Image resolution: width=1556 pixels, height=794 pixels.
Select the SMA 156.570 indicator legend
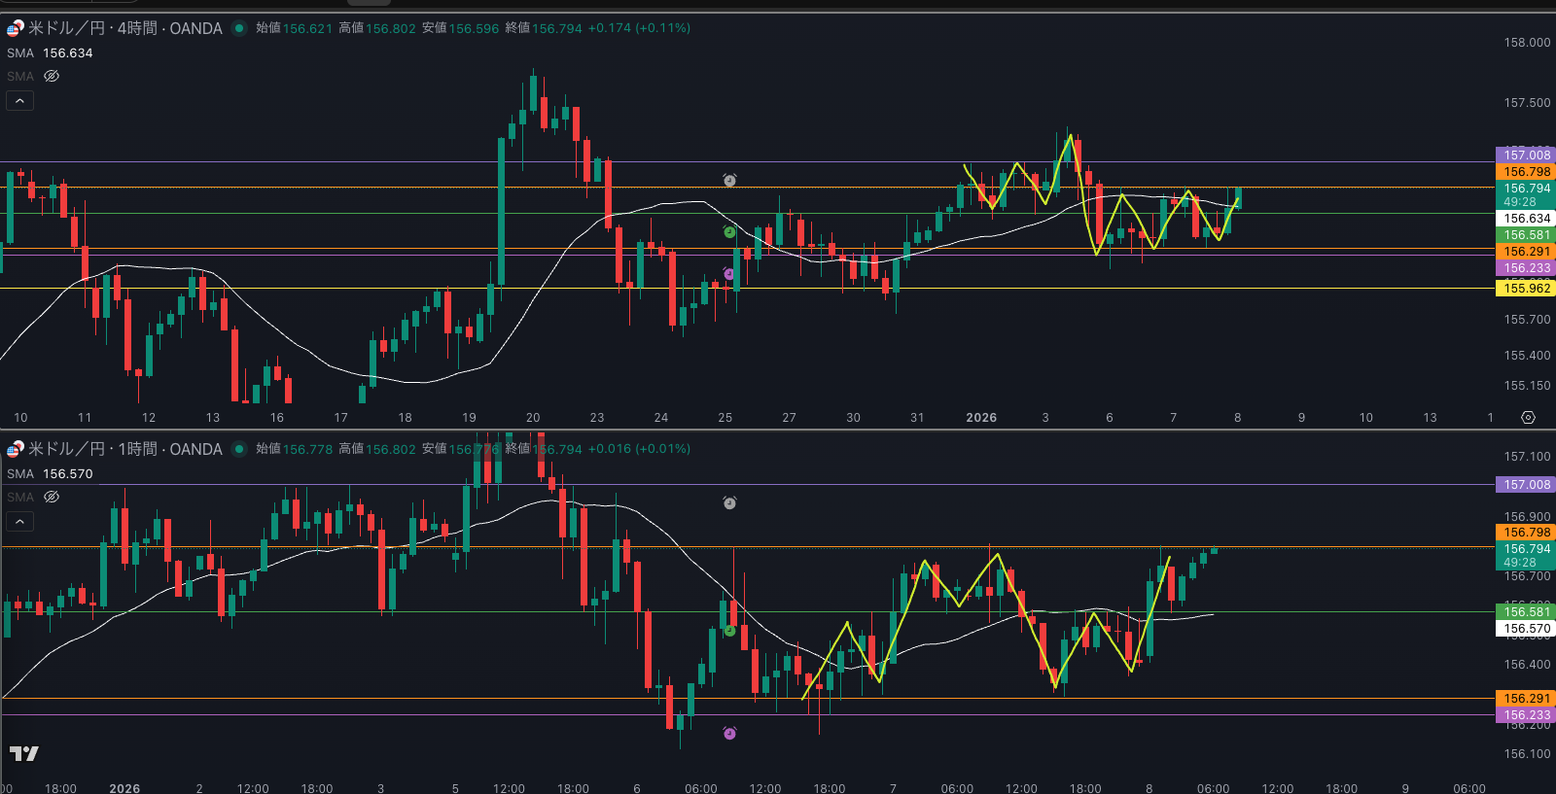(50, 474)
